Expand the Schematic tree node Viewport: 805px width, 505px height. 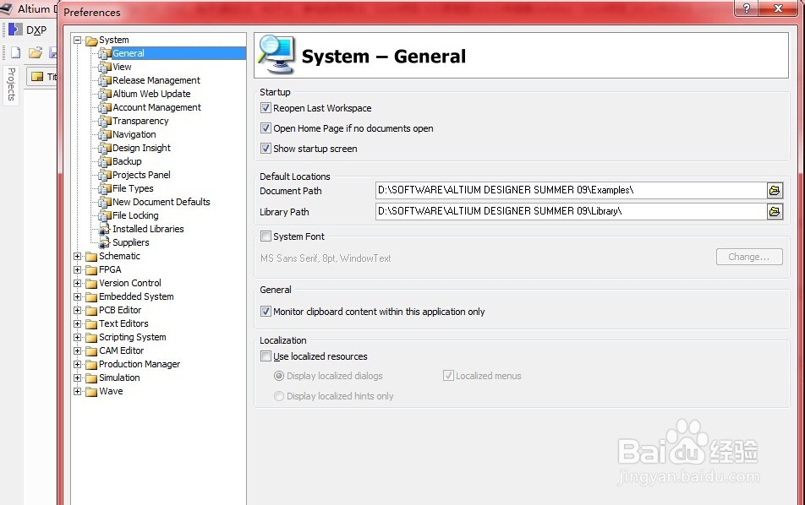[78, 256]
